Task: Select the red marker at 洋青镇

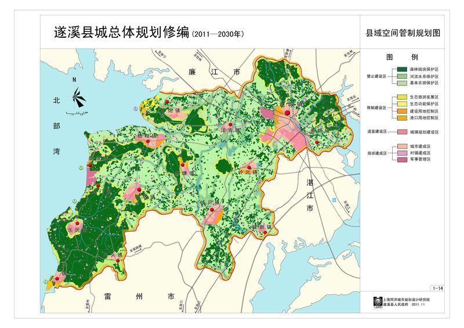Action: 230,125
